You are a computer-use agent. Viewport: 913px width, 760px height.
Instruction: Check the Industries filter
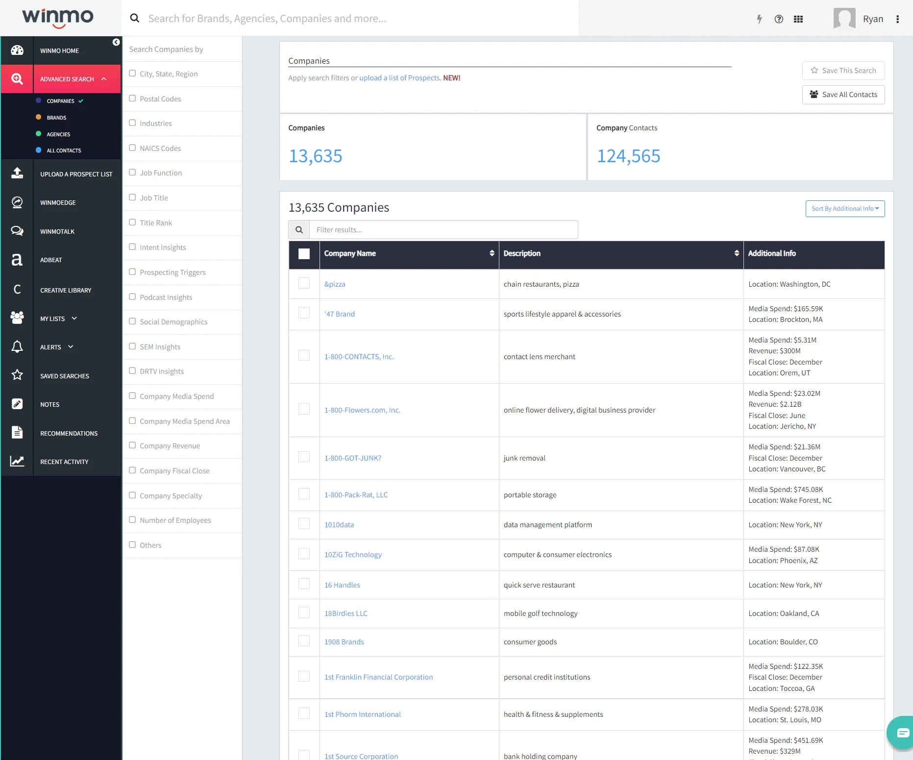point(132,123)
